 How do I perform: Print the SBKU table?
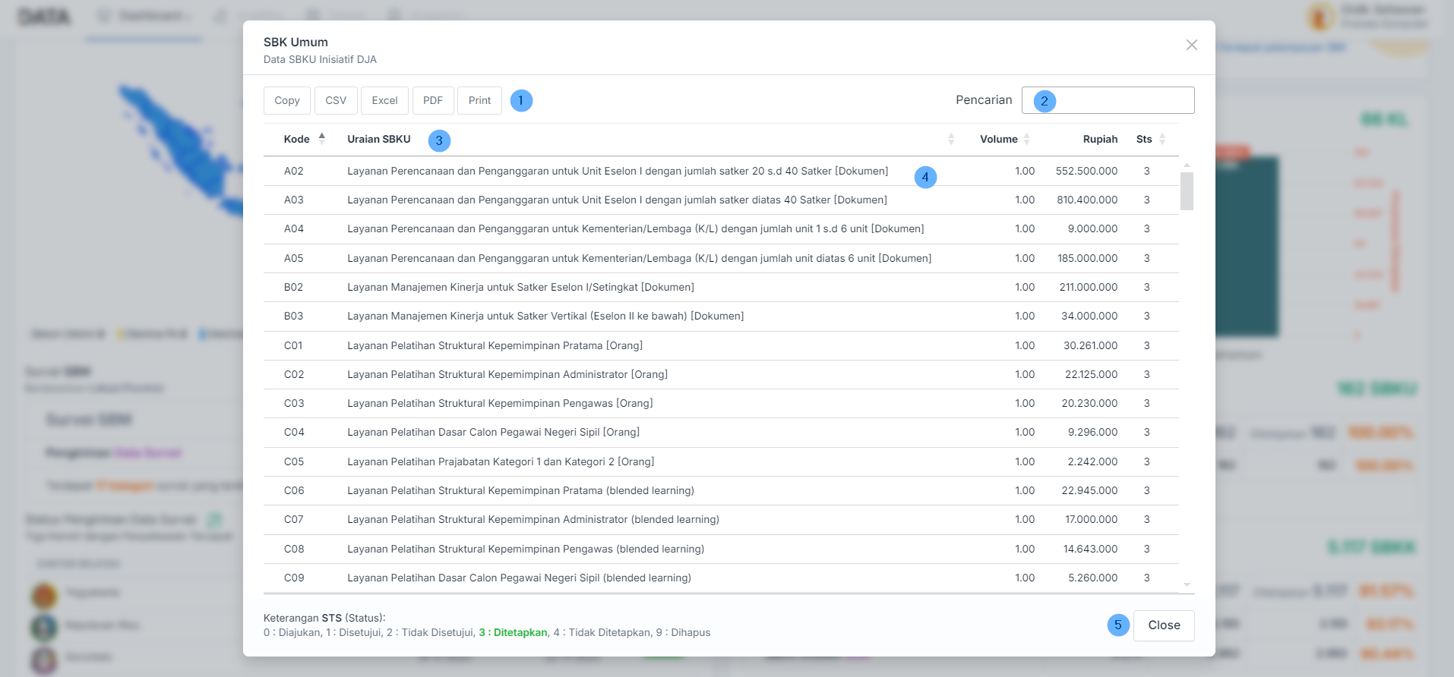[479, 100]
